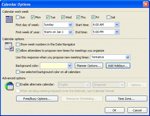This screenshot has height=116, width=150.
Task: Enable Sun as a work day
Action: click(18, 17)
